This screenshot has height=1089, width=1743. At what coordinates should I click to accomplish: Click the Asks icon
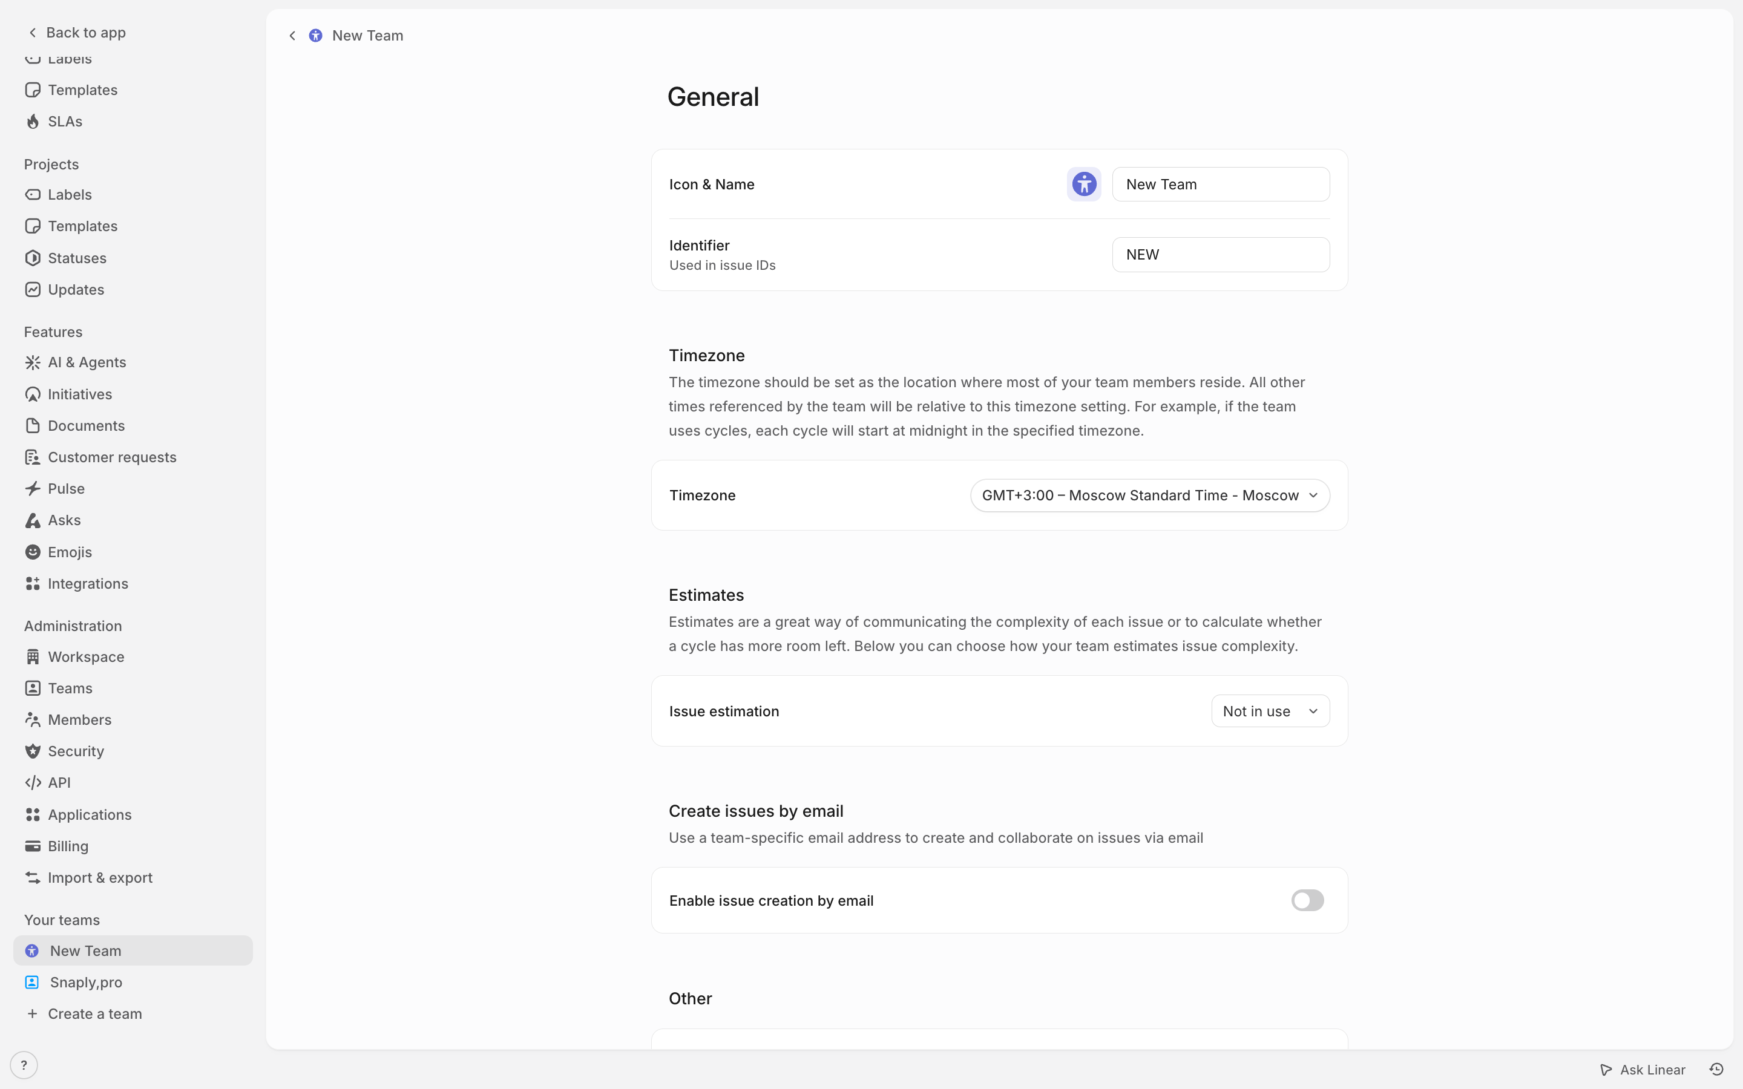point(33,520)
